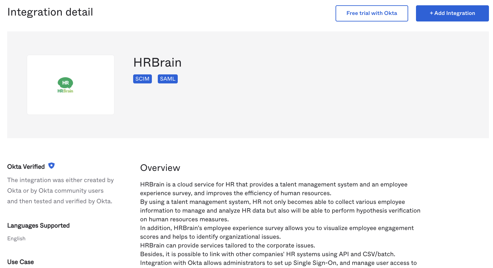This screenshot has height=268, width=493.
Task: Click the line 'HRBrain can provide services tailored'
Action: 227,246
